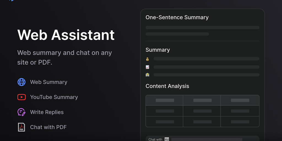Select the YouTube Summary feature label

(x=54, y=97)
